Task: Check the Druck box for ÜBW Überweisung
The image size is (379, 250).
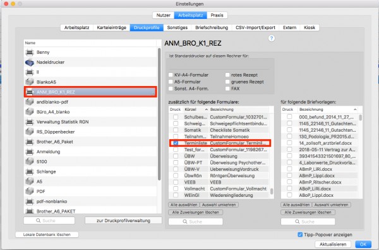Action: pos(176,156)
